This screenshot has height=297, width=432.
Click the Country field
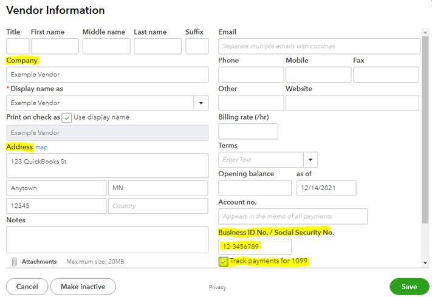pos(158,206)
